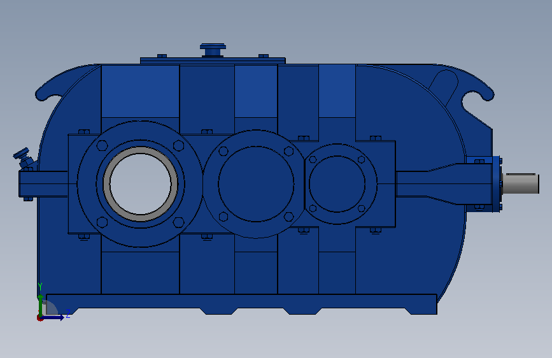This screenshot has height=358, width=552.
Task: Select the widest light-blue upper housing panel
Action: pos(140,91)
